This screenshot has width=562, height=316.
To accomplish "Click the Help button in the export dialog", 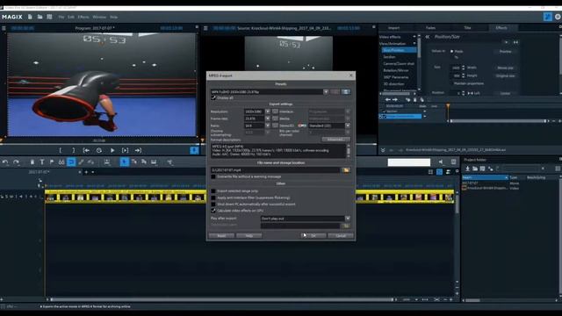I will click(249, 236).
